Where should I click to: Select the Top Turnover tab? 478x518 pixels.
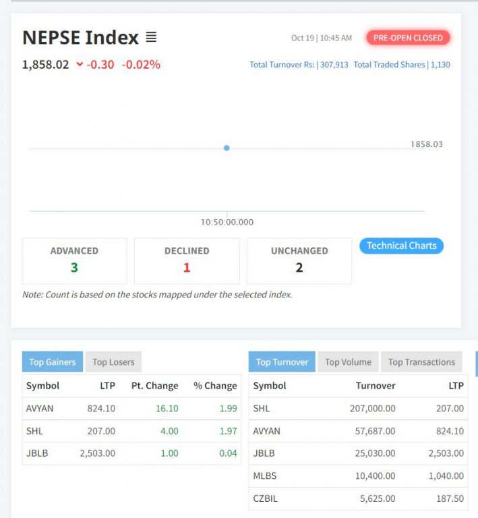click(x=282, y=362)
